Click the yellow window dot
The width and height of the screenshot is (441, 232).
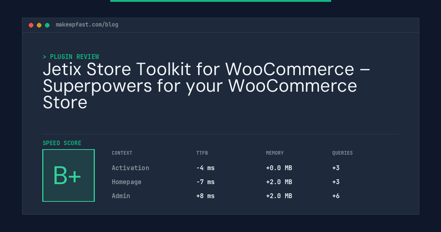tap(39, 25)
